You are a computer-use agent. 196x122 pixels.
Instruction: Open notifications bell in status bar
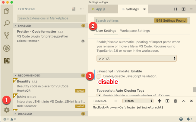pyautogui.click(x=189, y=119)
